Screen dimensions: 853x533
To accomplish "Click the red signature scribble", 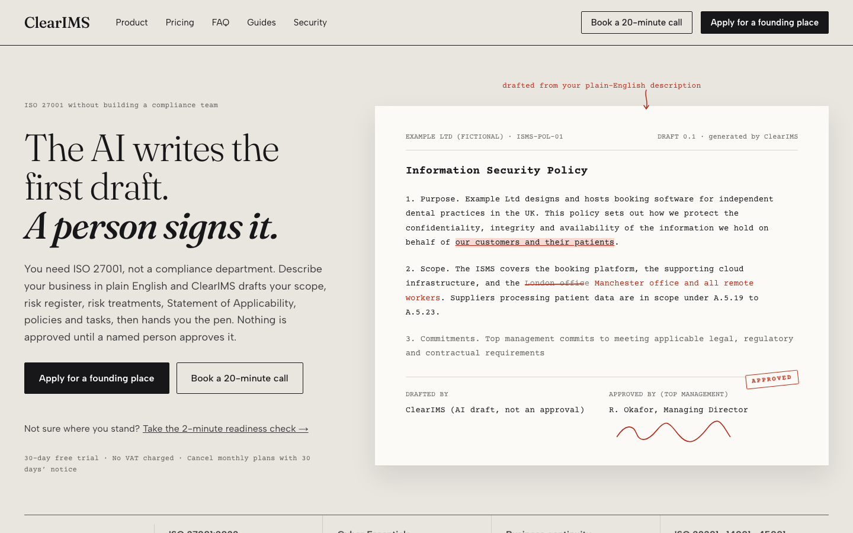I will [x=674, y=431].
